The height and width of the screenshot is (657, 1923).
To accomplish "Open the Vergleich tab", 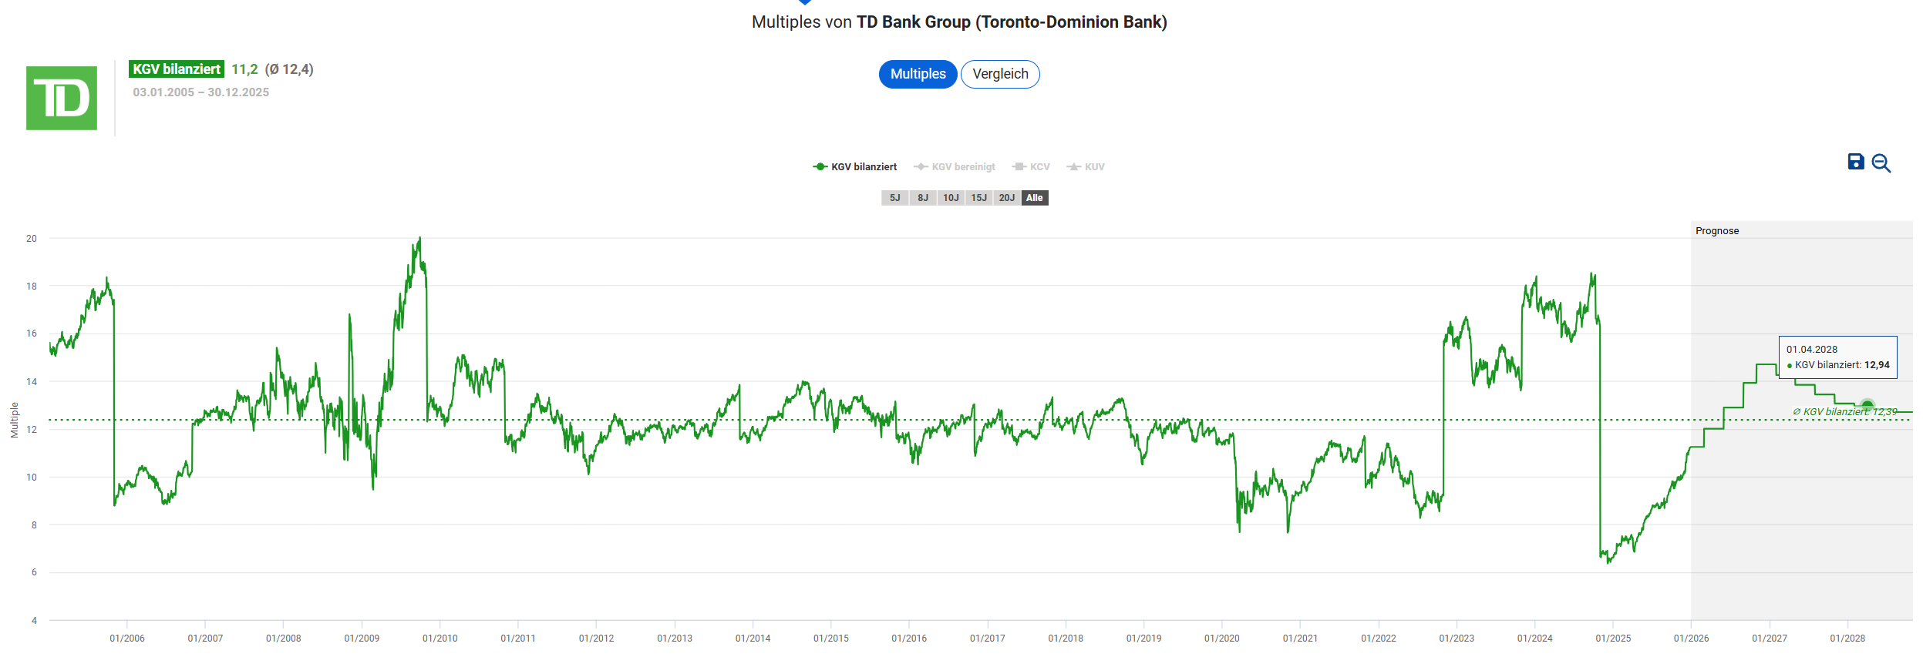I will coord(1000,74).
